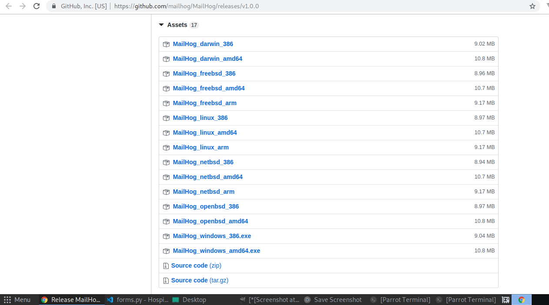Download Source code (tar.gz)
The width and height of the screenshot is (549, 305).
pyautogui.click(x=200, y=280)
